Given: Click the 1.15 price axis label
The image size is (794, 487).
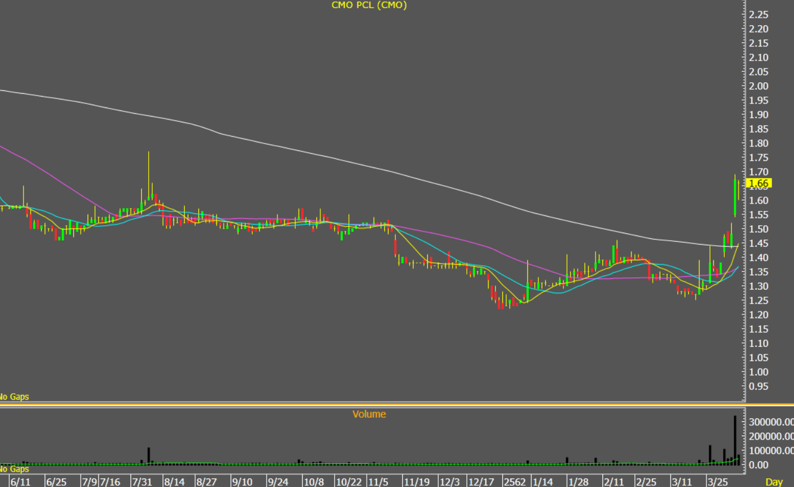Looking at the screenshot, I should click(758, 329).
